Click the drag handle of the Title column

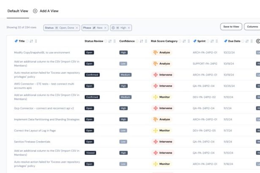click(36, 41)
